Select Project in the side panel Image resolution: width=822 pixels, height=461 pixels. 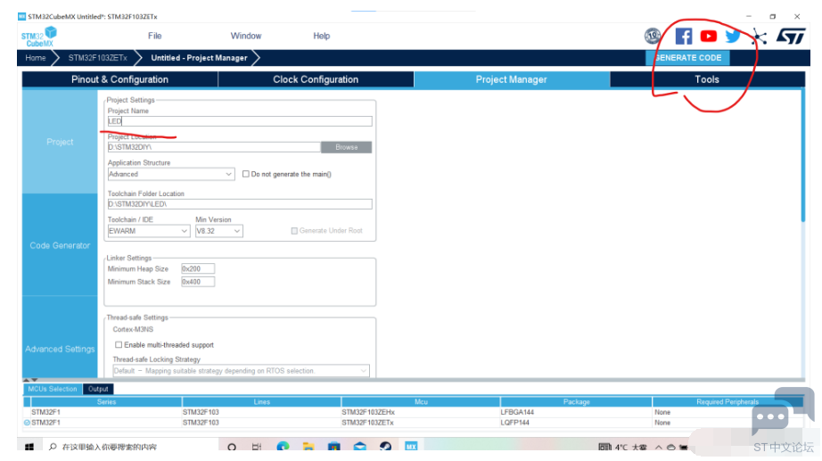(x=60, y=142)
